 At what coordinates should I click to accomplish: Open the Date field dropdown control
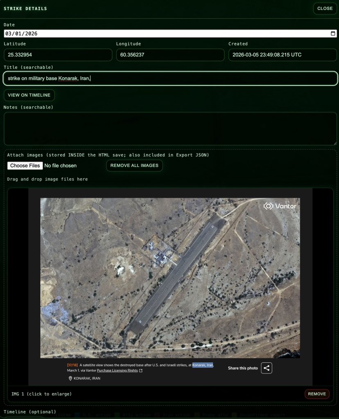pos(333,33)
